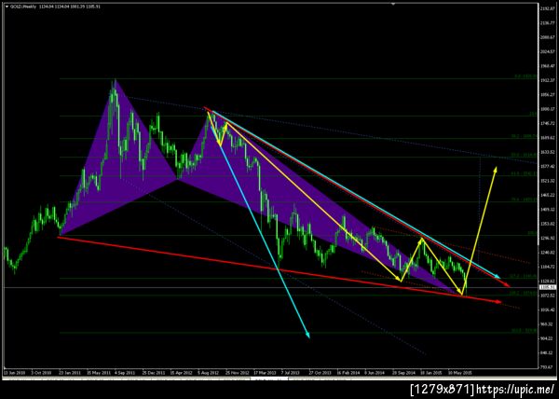
Task: Click the 1745.72 price scale label
Action: click(x=547, y=123)
